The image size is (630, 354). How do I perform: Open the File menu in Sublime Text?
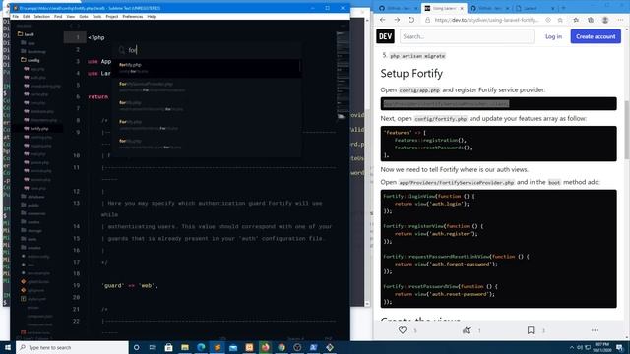(x=16, y=17)
